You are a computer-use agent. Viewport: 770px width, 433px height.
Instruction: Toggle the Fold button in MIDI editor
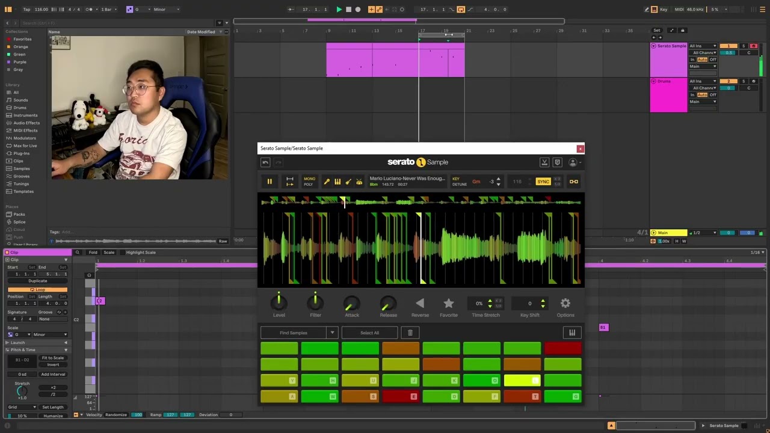[93, 252]
